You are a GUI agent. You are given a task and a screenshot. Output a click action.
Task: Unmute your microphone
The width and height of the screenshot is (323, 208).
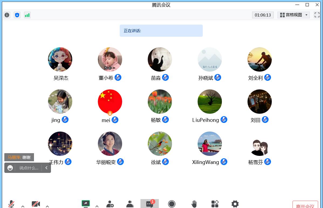(x=11, y=204)
